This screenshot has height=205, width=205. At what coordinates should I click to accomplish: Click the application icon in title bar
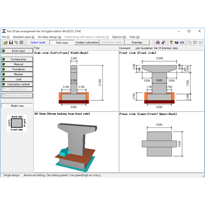click(4, 31)
